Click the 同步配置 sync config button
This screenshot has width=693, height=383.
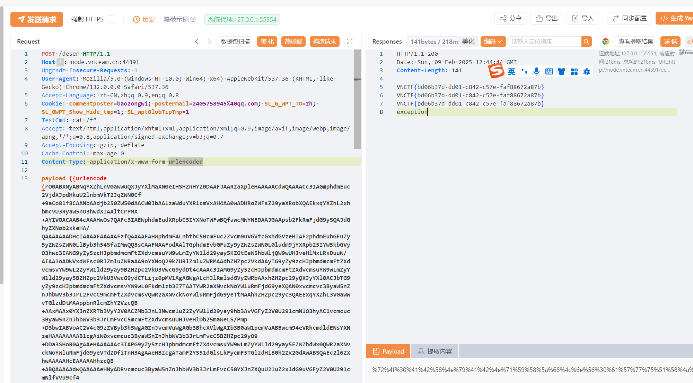(x=629, y=18)
